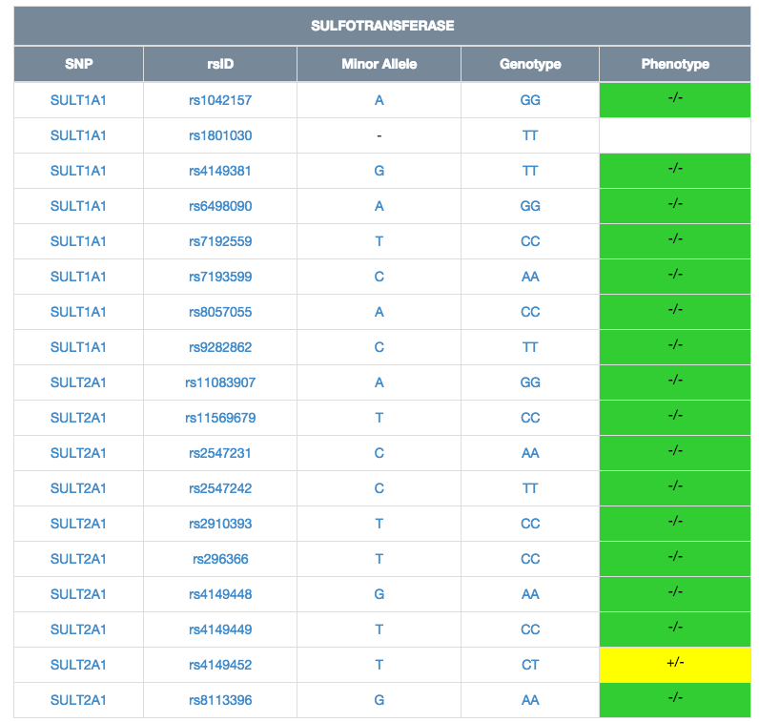The height and width of the screenshot is (722, 759).
Task: Click the empty white phenotype cell
Action: (x=674, y=135)
